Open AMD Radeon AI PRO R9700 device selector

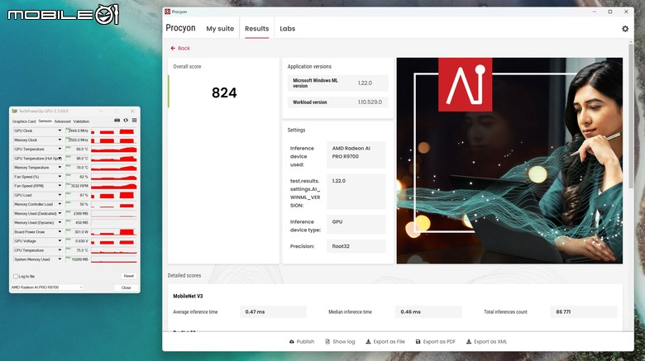47,287
